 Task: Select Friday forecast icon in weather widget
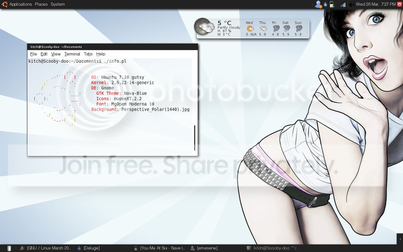[276, 28]
